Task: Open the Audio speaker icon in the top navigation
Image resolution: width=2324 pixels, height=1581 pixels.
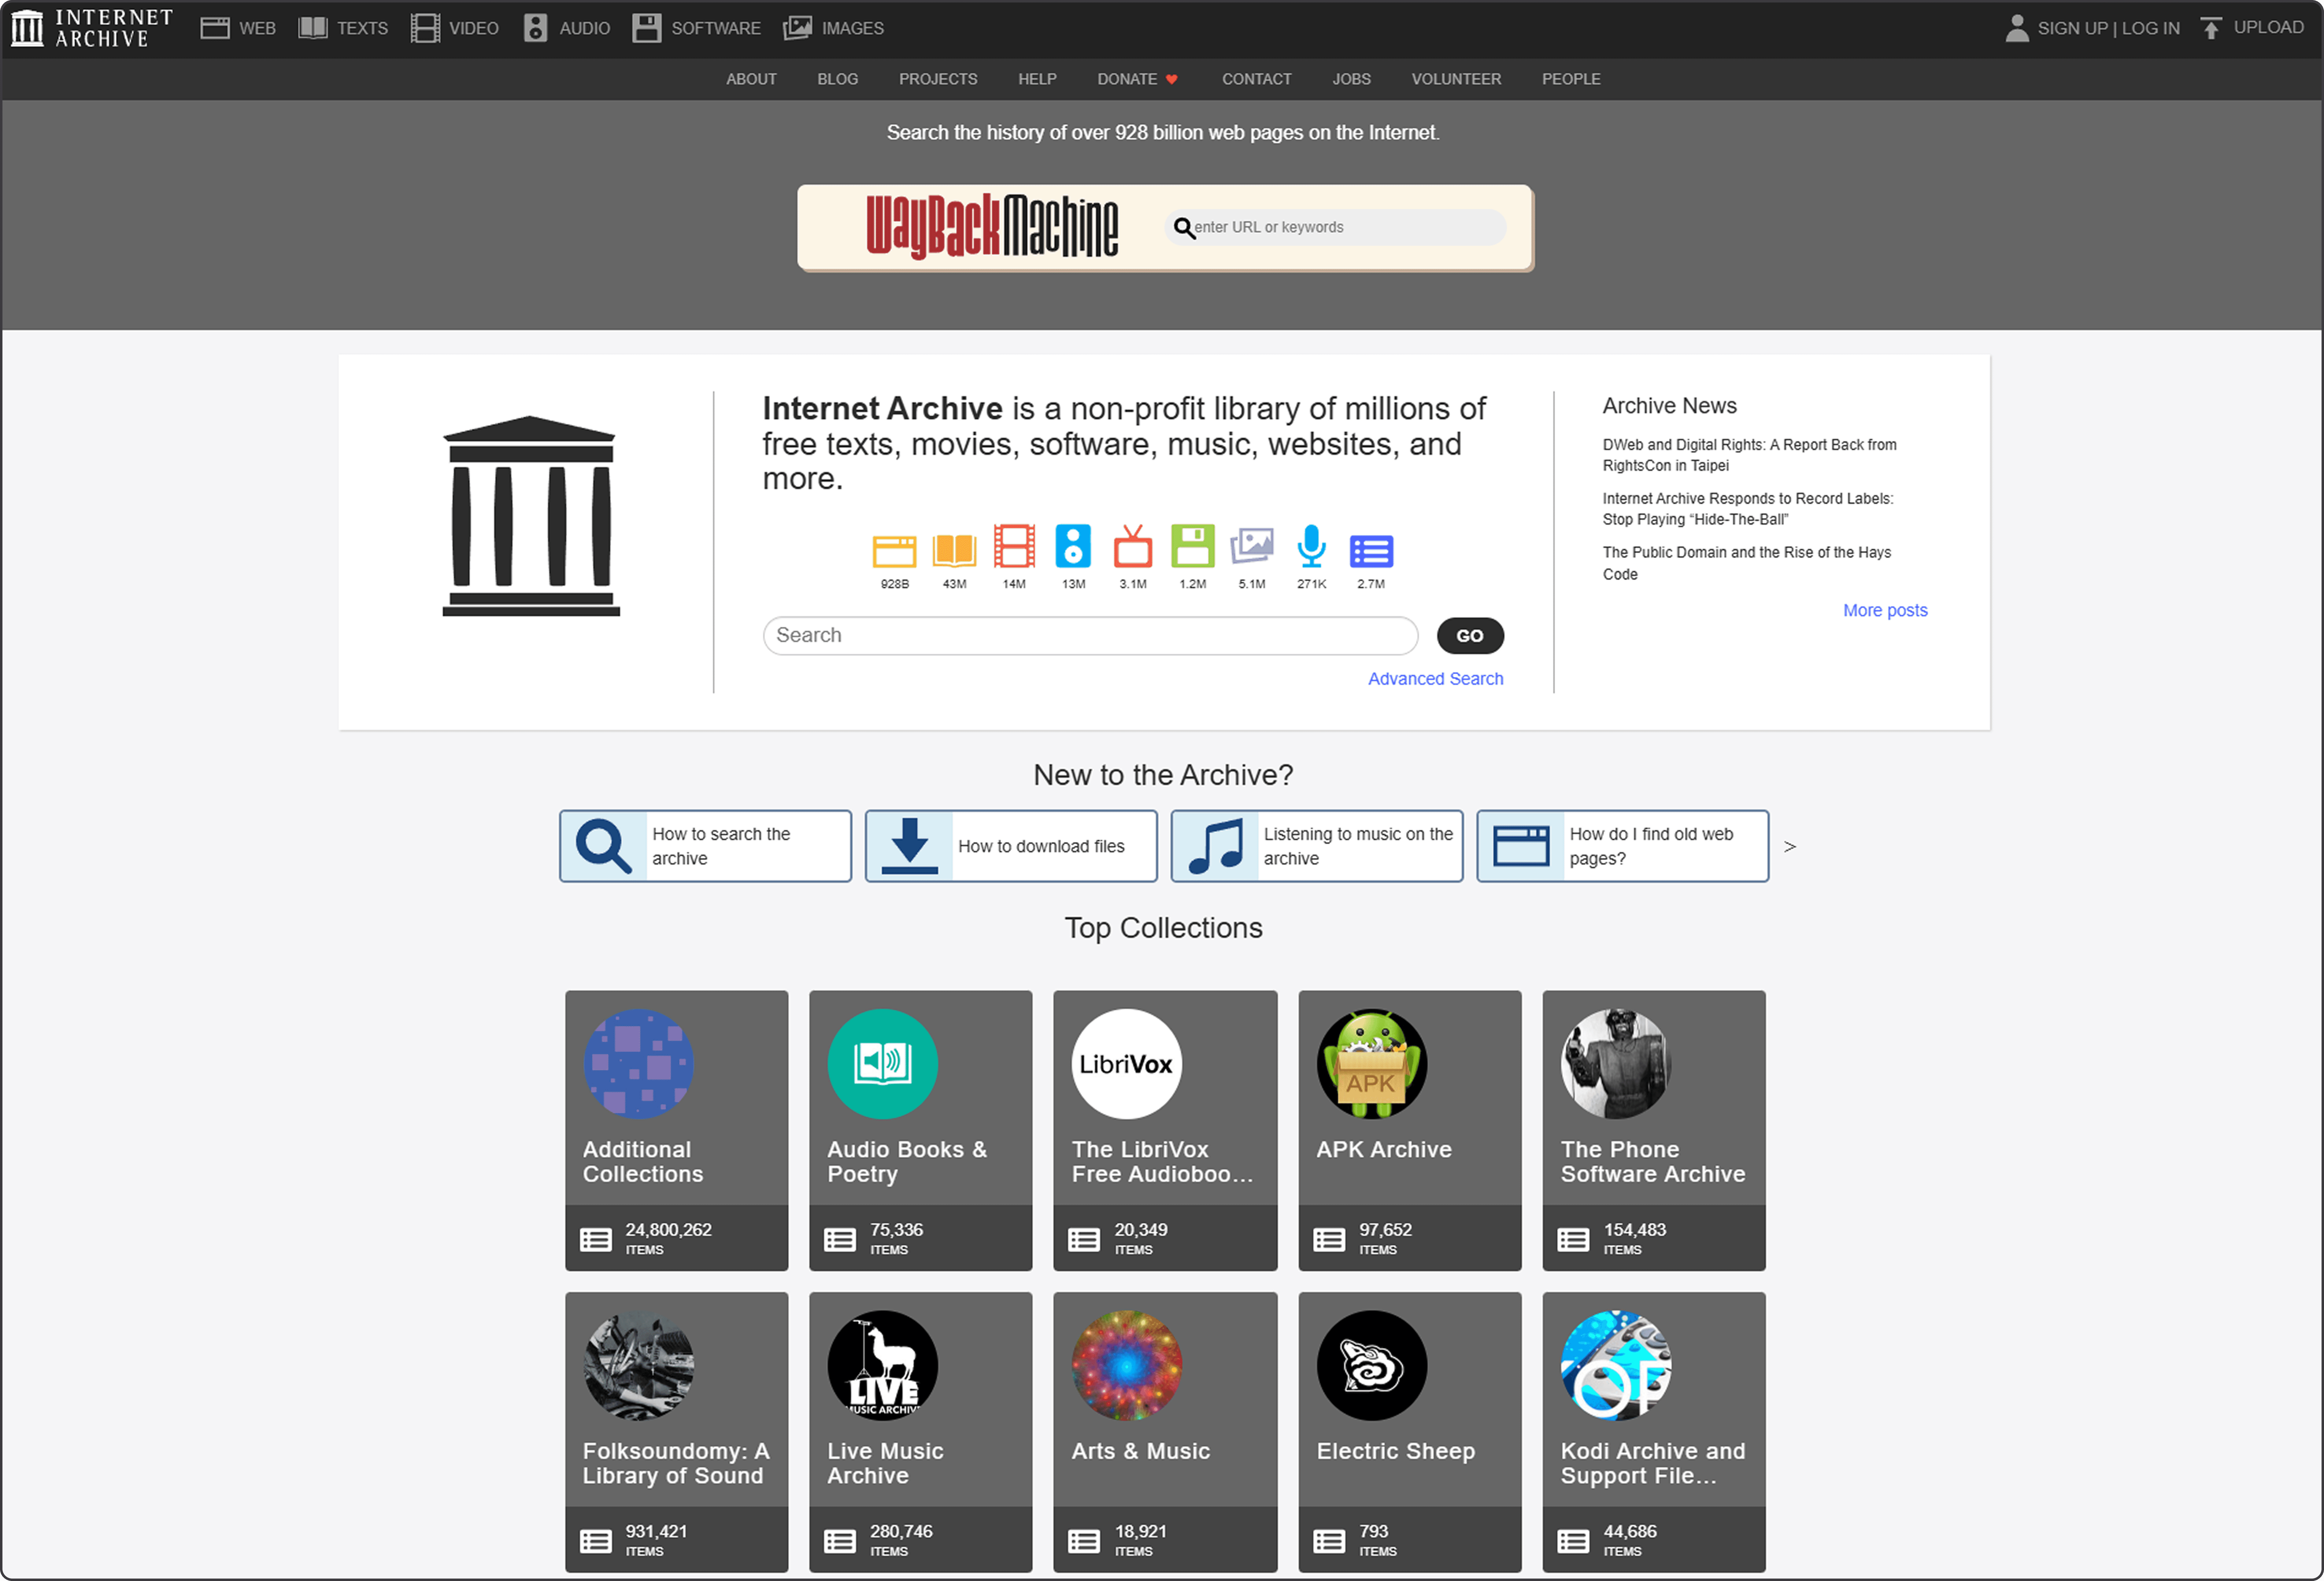Action: coord(536,28)
